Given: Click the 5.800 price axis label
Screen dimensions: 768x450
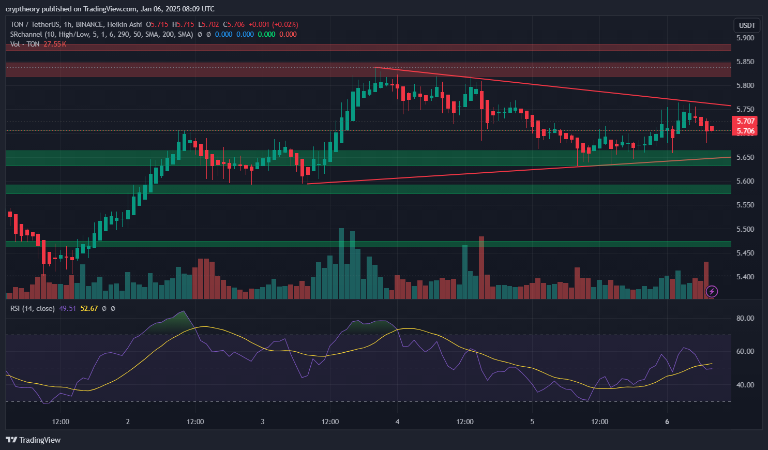Looking at the screenshot, I should point(745,85).
